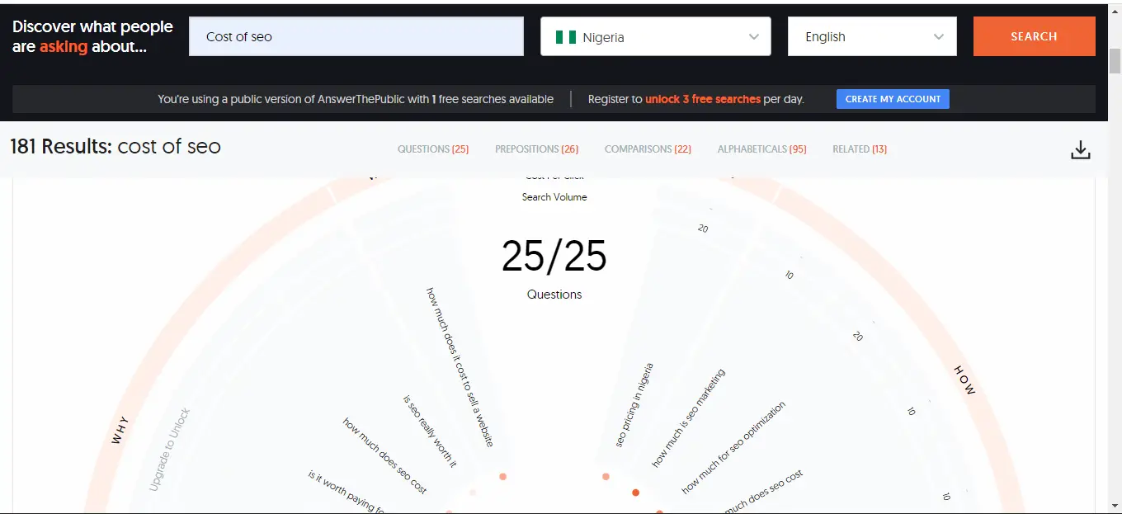Image resolution: width=1122 pixels, height=514 pixels.
Task: Click 'seo pricing in nigeria' query
Action: (x=634, y=405)
